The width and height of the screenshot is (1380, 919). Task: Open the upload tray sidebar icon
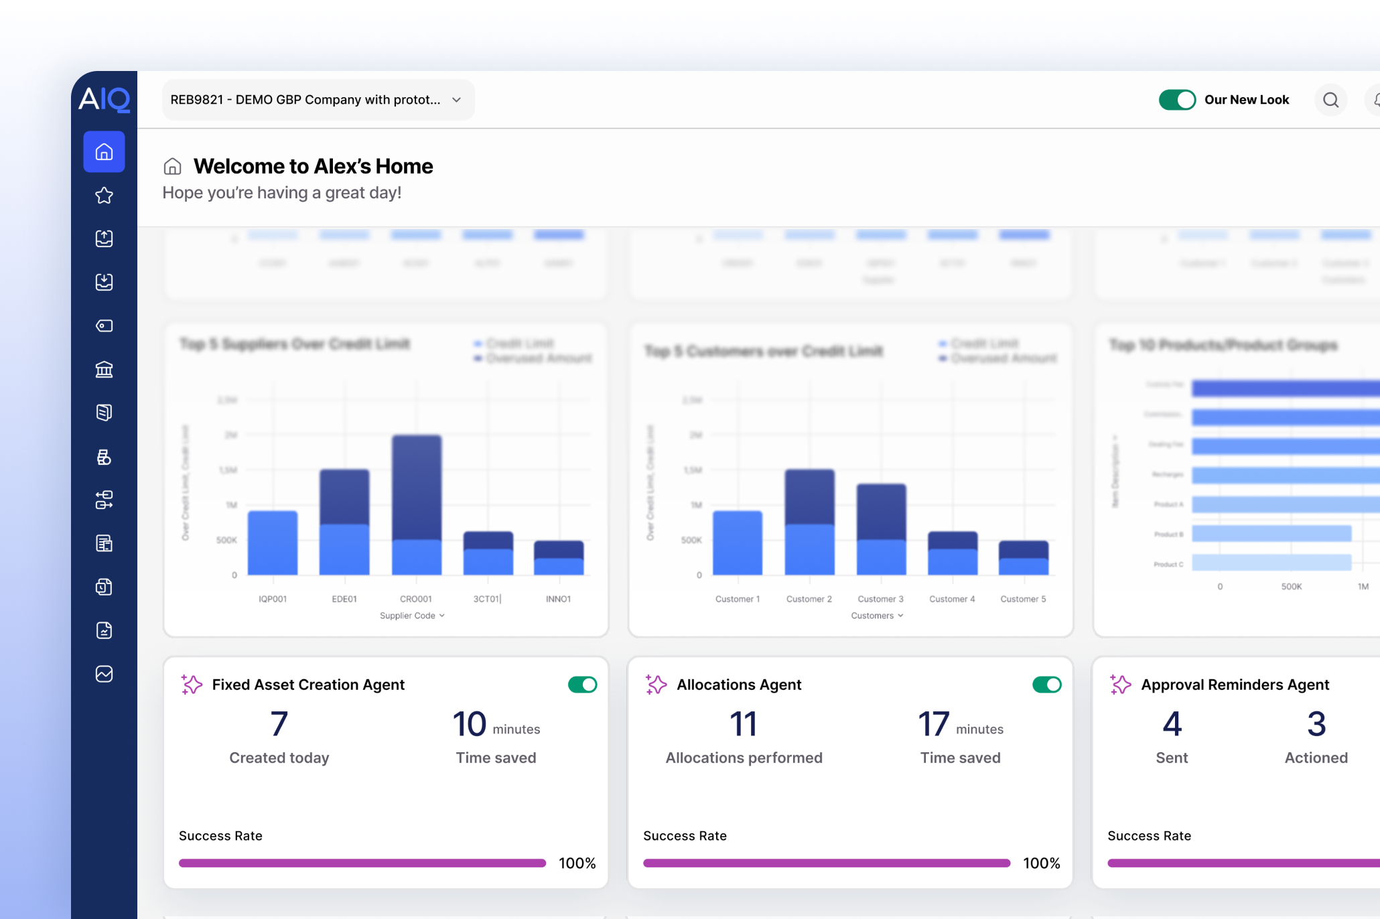[x=104, y=238]
